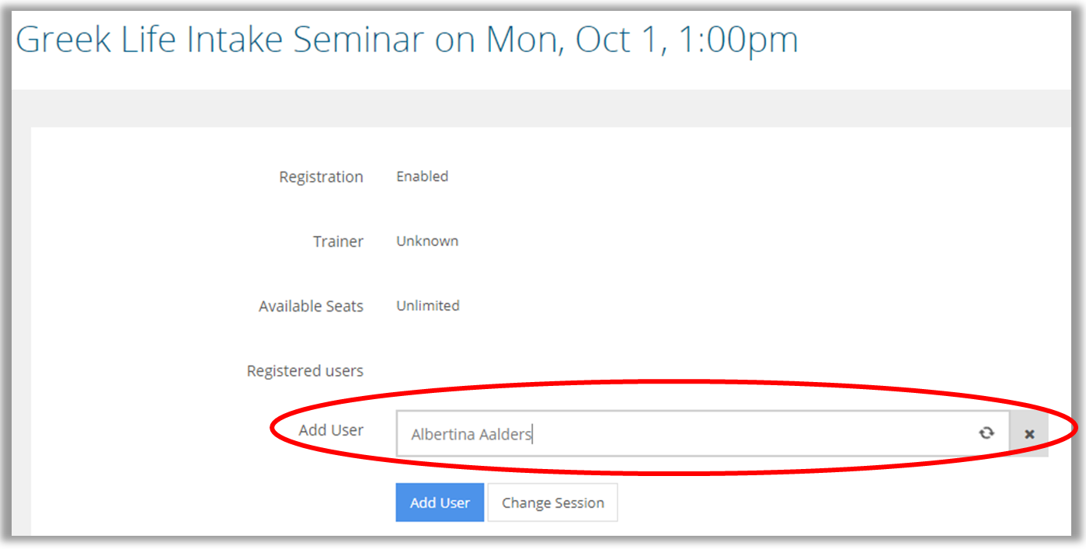Image resolution: width=1086 pixels, height=549 pixels.
Task: Click the 'Mon, Oct 1, 1:00pm' date in heading
Action: coord(642,40)
